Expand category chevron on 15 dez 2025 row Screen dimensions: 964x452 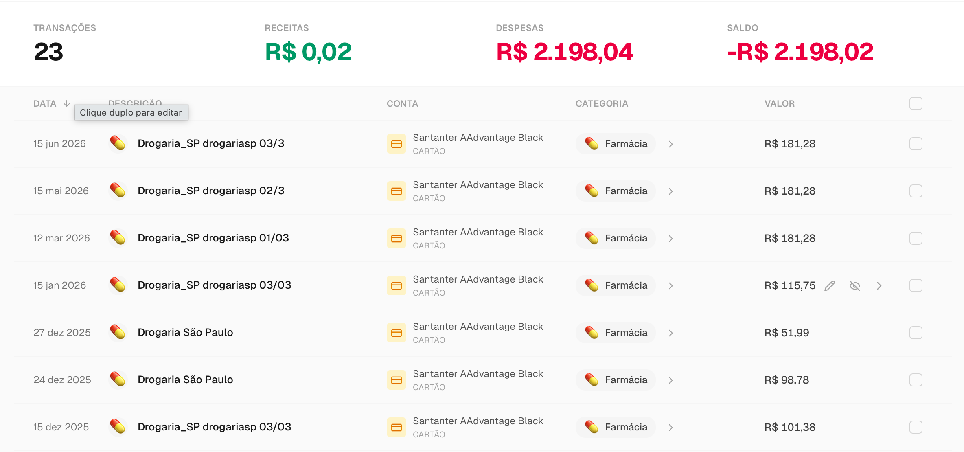click(x=671, y=428)
